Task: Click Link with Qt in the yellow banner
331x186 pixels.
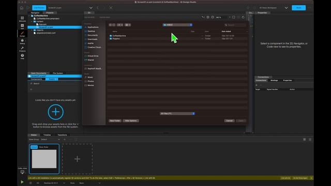Action: (285, 178)
